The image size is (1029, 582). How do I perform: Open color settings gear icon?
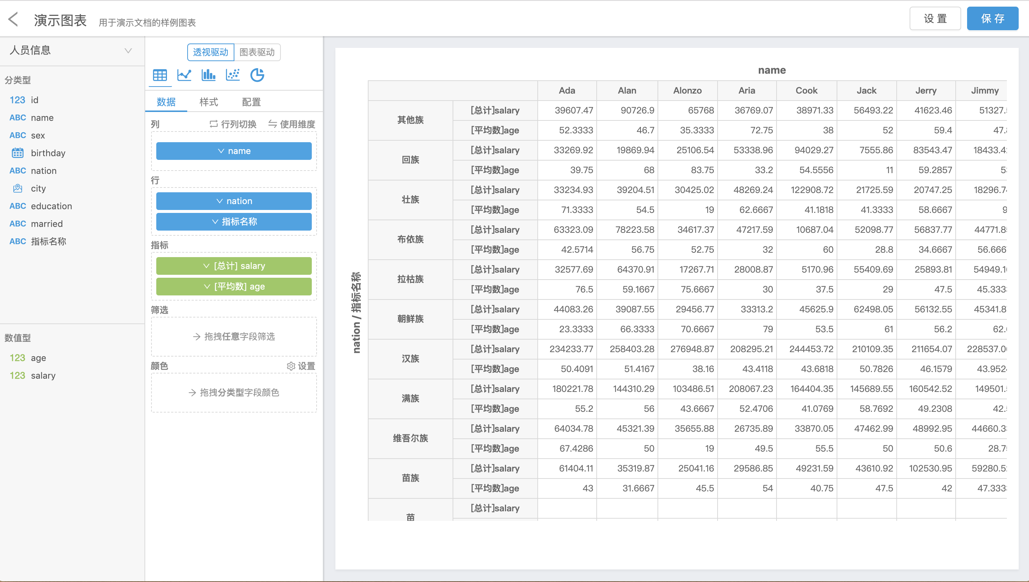[x=291, y=366]
